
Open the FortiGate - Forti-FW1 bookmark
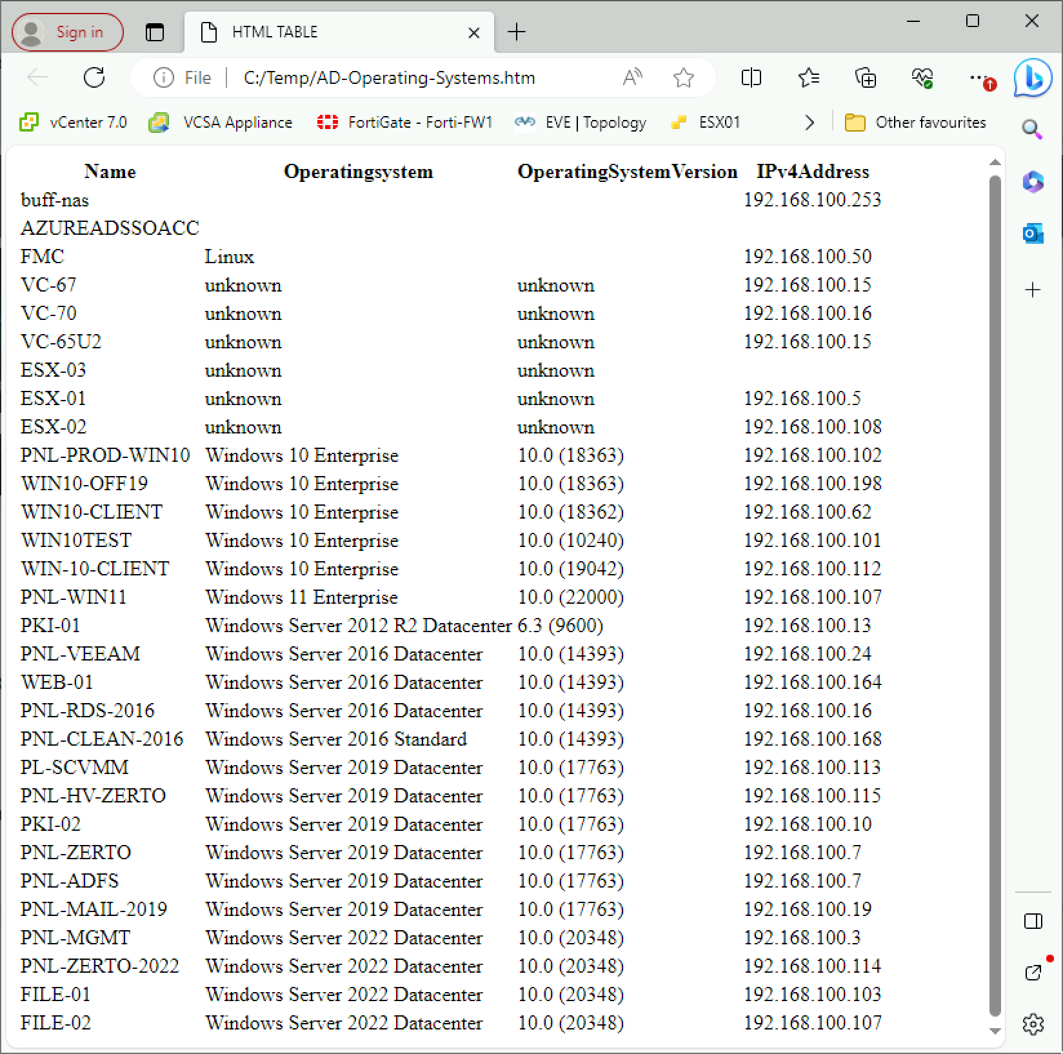tap(406, 122)
